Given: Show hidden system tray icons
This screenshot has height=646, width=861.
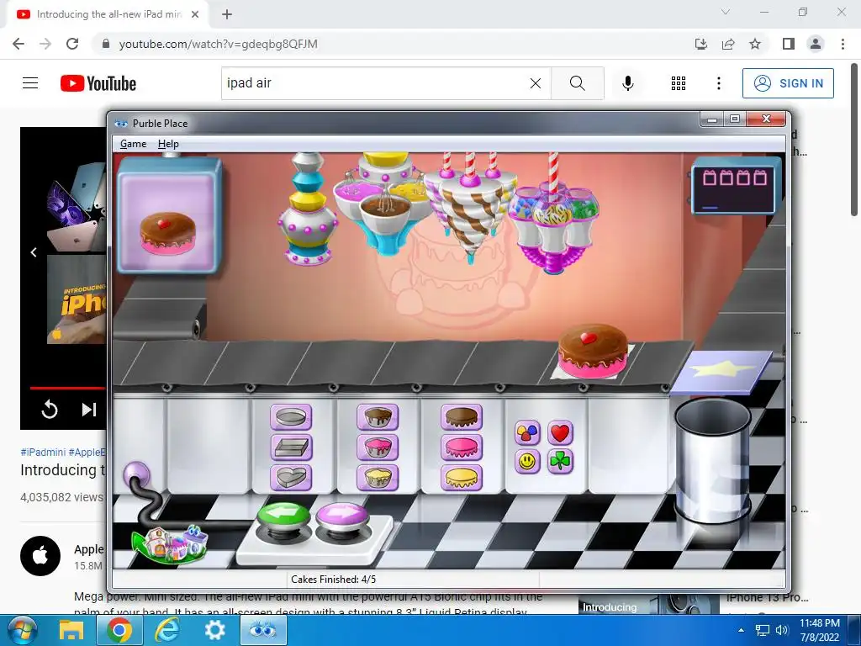Looking at the screenshot, I should 742,630.
